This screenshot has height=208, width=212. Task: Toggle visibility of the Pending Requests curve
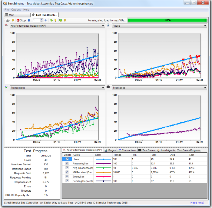(67, 181)
